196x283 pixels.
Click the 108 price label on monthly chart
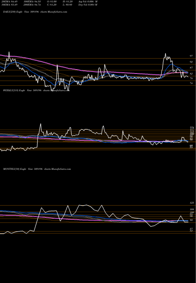192,209
